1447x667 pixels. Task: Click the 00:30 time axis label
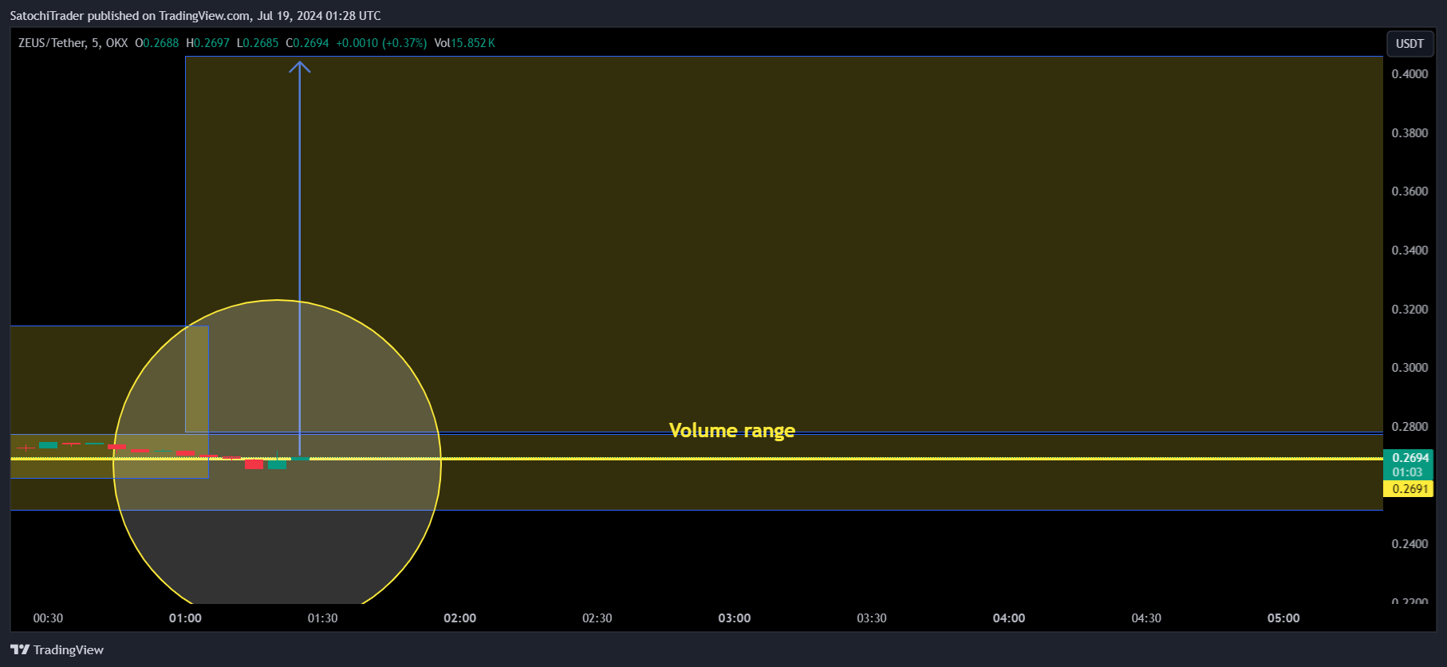[48, 618]
